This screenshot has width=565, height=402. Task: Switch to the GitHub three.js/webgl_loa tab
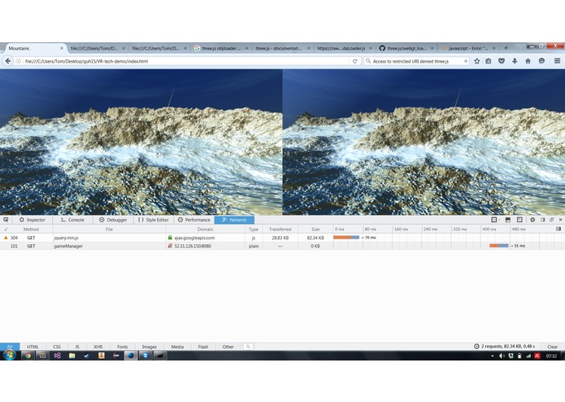click(406, 48)
